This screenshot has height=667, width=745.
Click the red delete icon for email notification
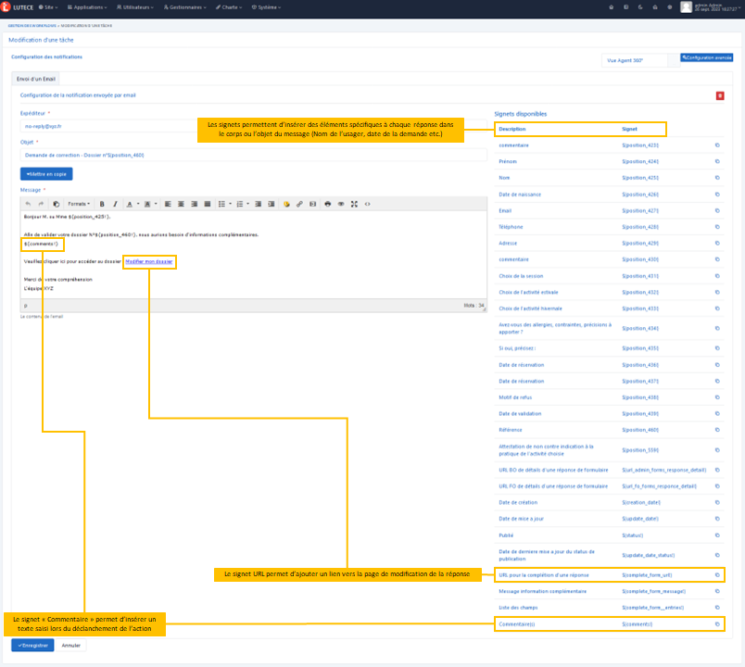pos(720,95)
